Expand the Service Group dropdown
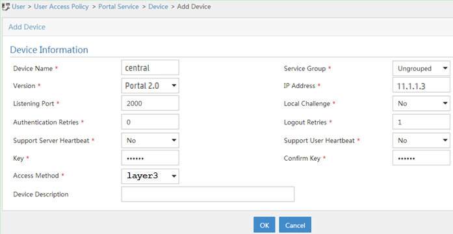 pyautogui.click(x=421, y=68)
